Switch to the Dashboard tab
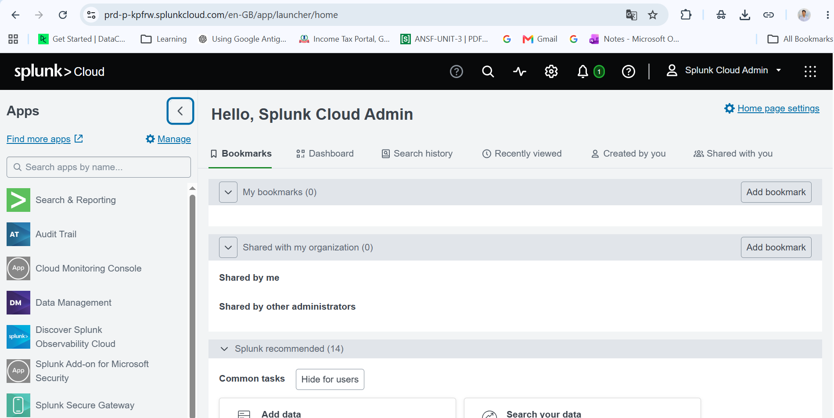 click(325, 154)
